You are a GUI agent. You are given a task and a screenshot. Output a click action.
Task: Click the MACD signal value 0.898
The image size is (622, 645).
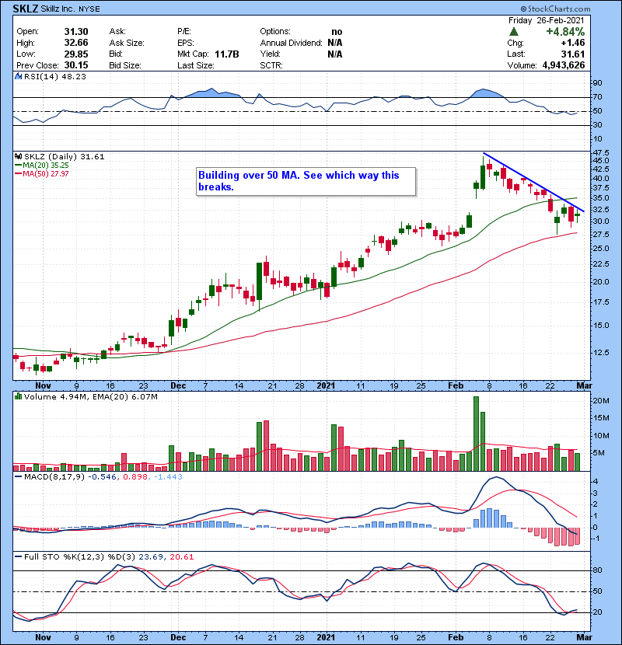pyautogui.click(x=135, y=477)
